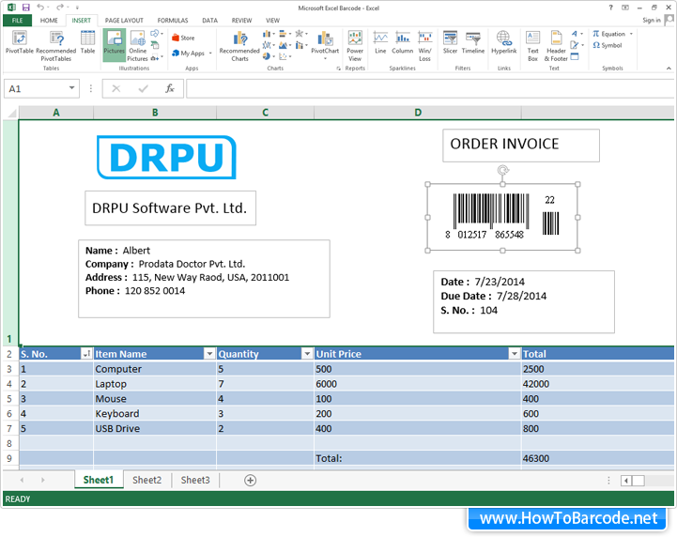Select cell containing Keyboard

tap(155, 413)
